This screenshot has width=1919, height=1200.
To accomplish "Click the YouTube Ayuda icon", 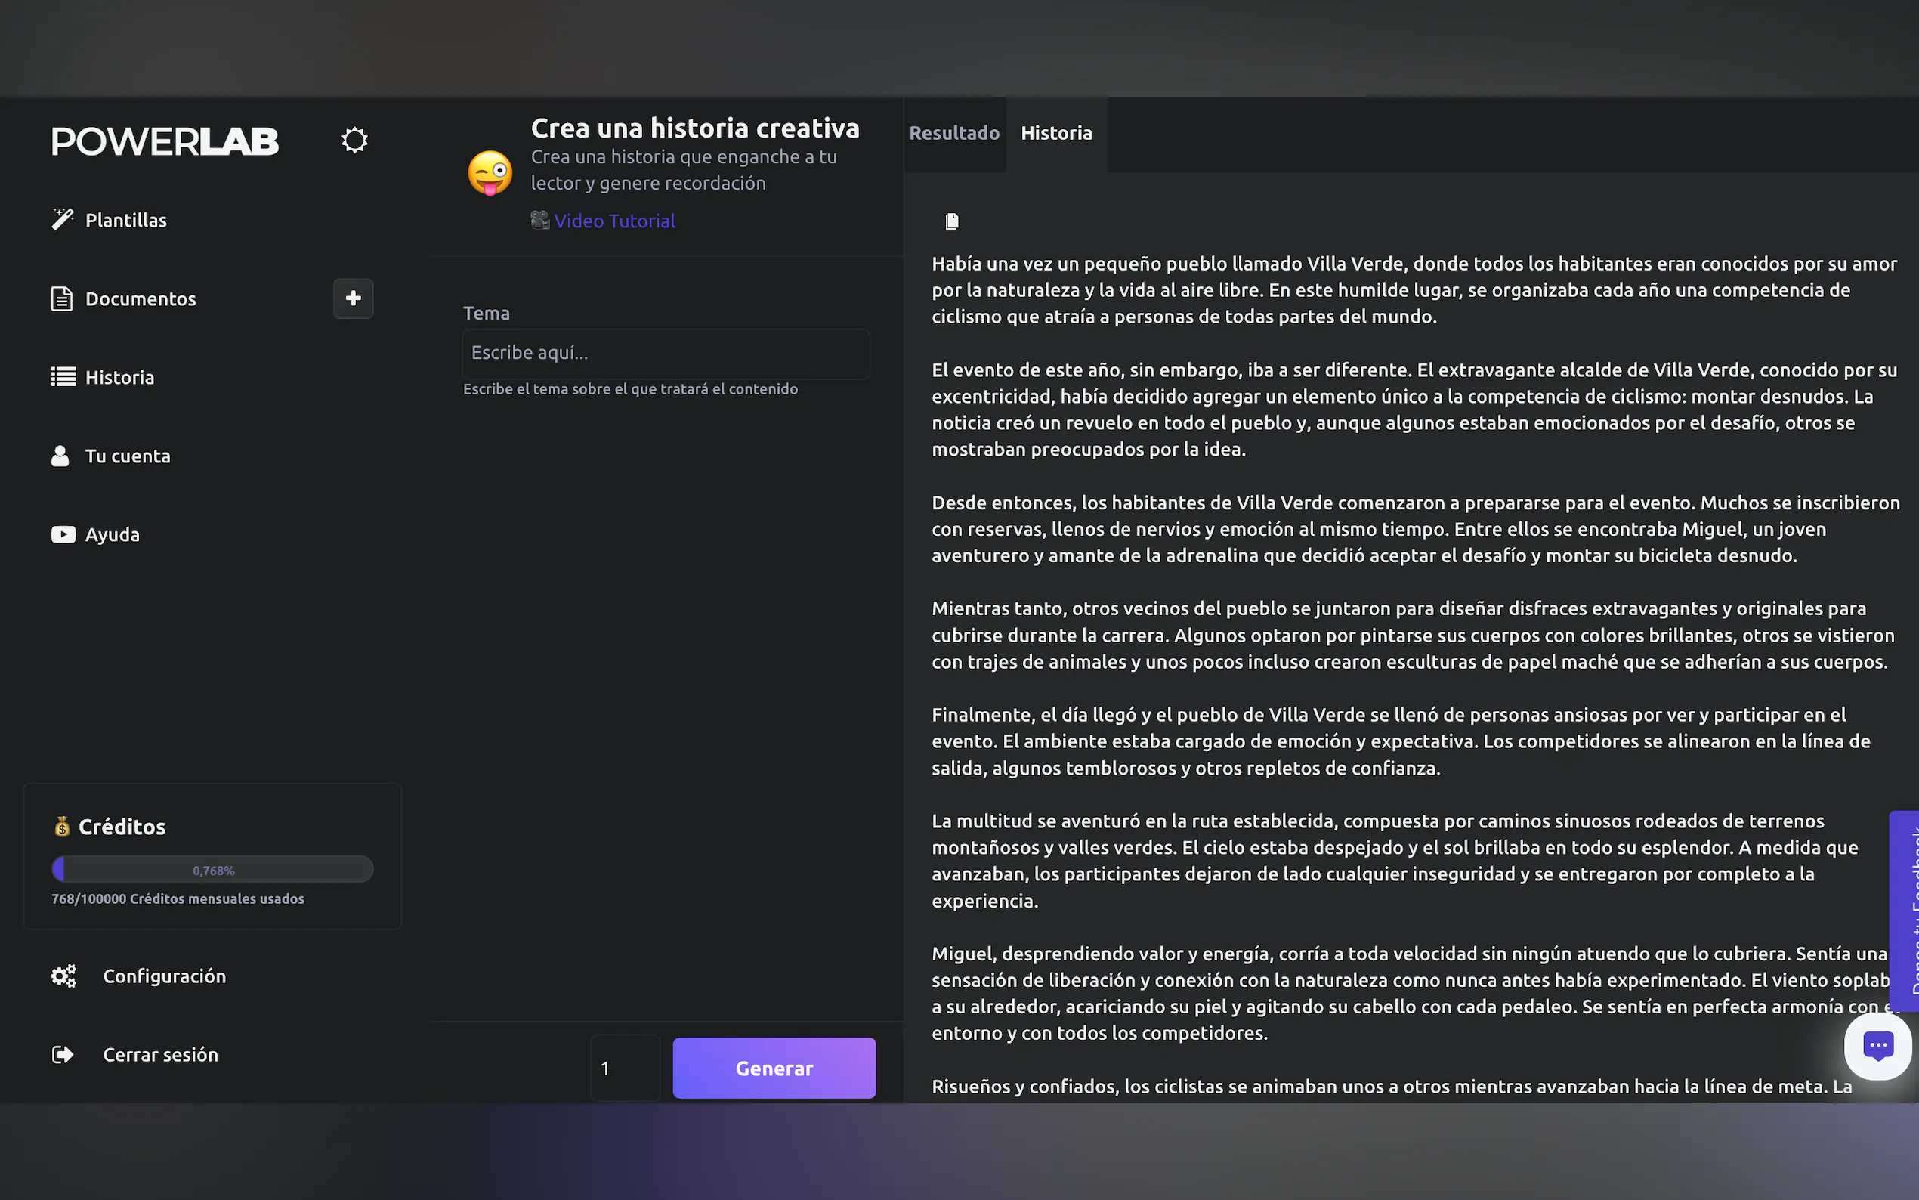I will coord(63,534).
